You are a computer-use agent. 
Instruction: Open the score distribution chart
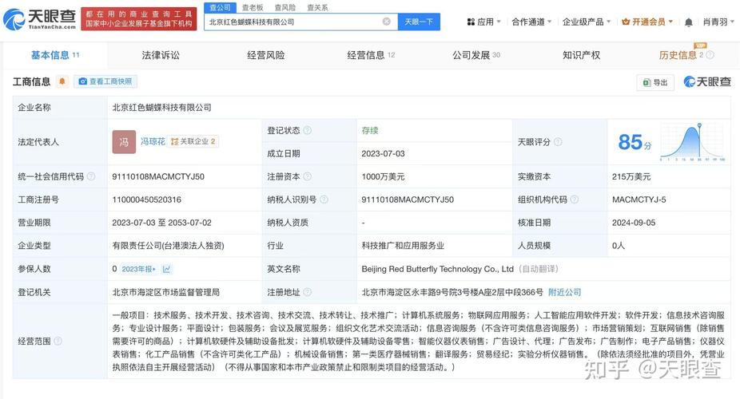coord(692,142)
